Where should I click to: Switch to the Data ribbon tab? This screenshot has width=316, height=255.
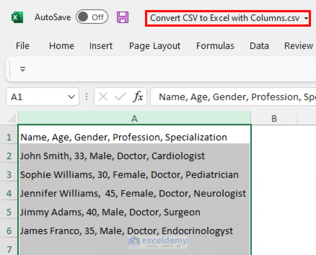coord(259,46)
